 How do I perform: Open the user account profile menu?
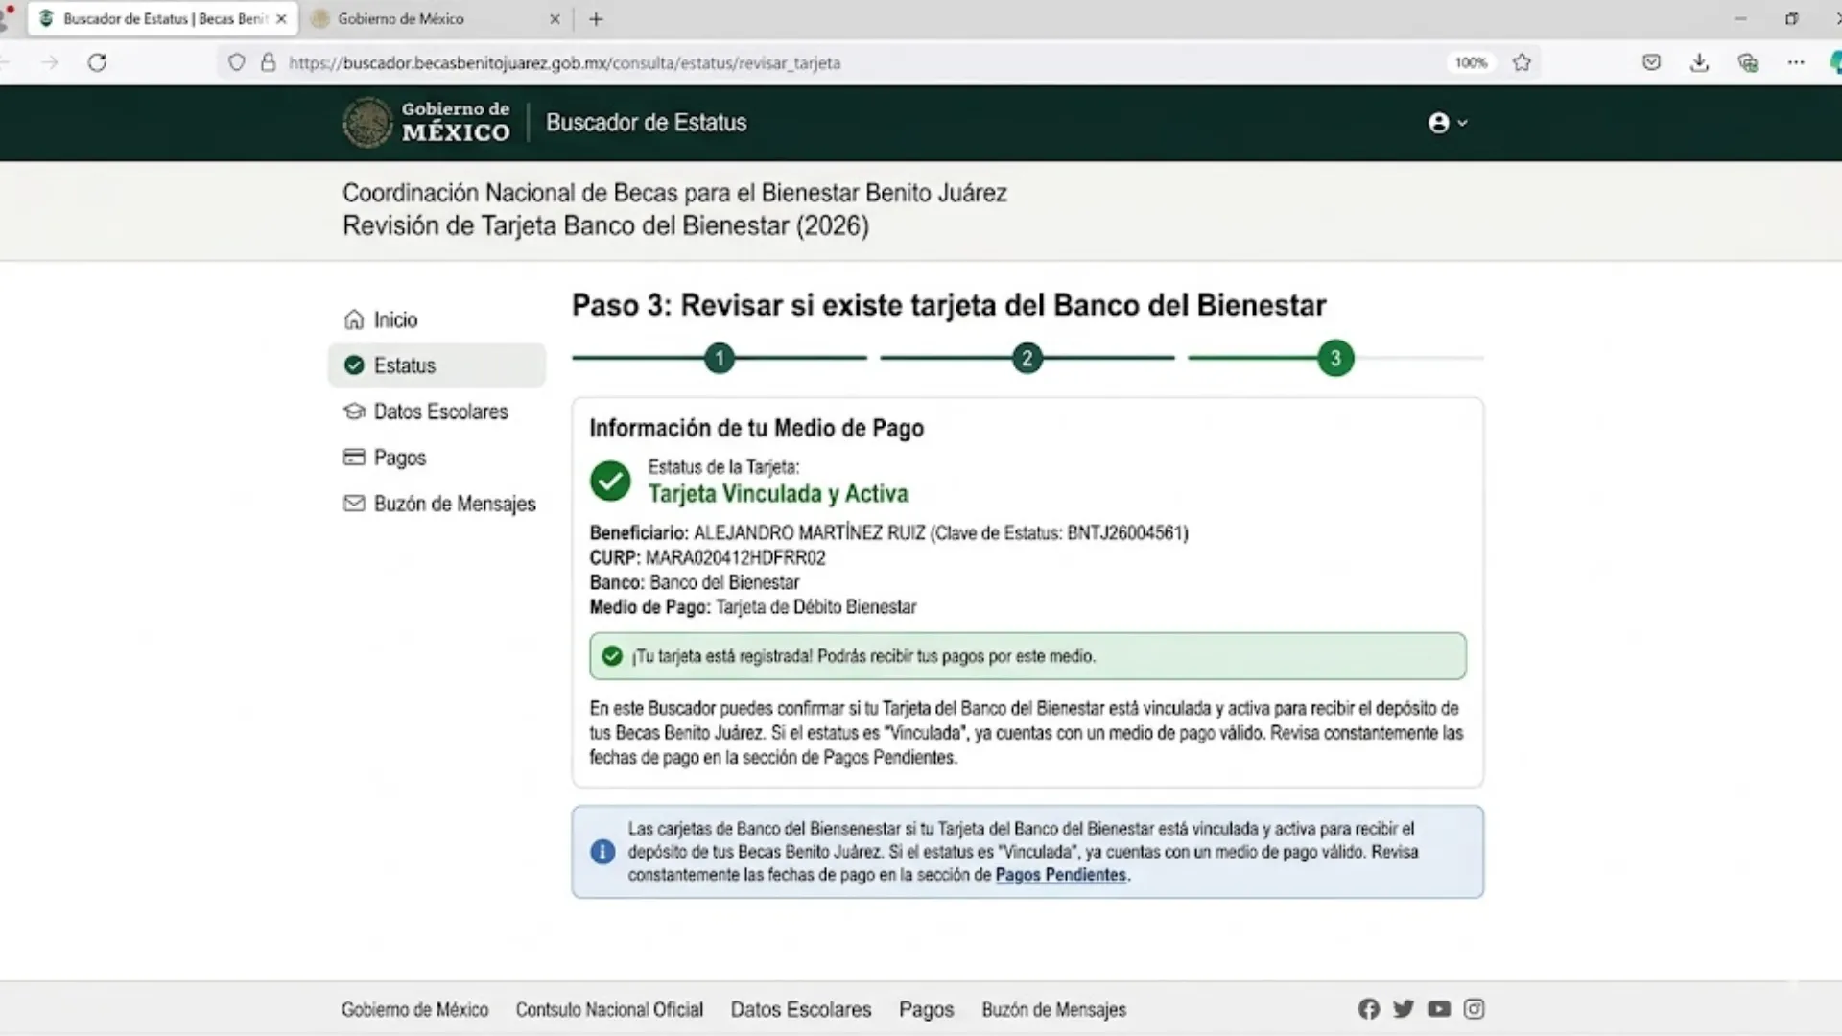1448,123
